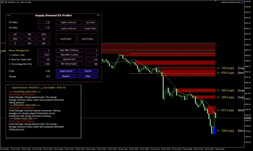Toggle the M15 timeframe button

pos(44,34)
